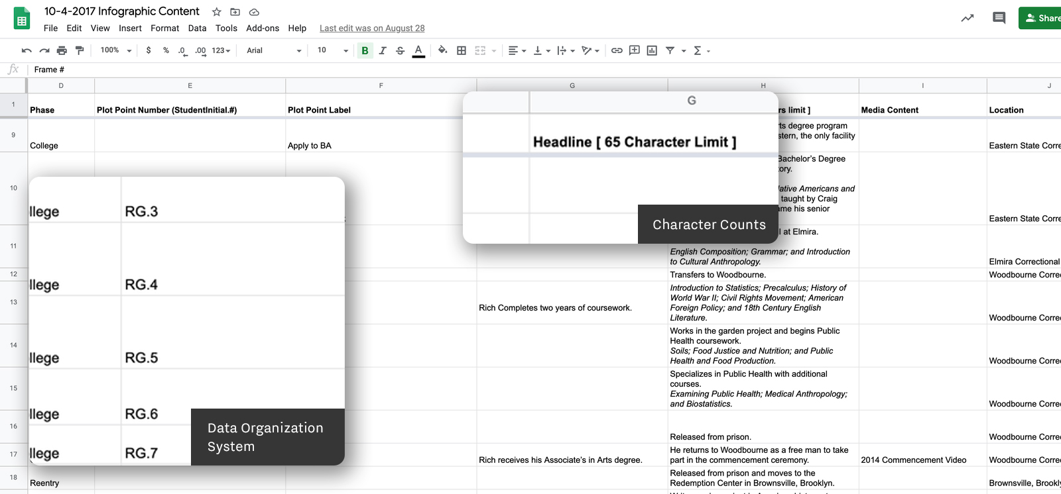
Task: Select column F header
Action: [x=381, y=85]
